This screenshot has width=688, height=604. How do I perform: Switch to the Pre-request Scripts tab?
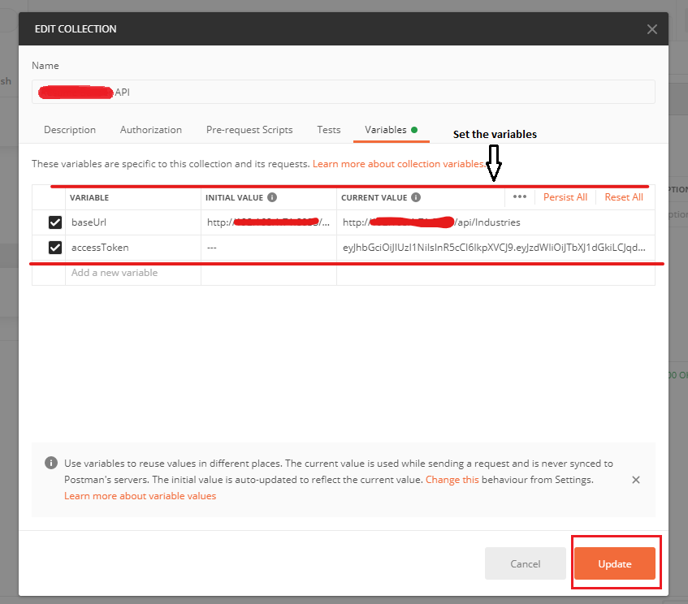coord(249,130)
